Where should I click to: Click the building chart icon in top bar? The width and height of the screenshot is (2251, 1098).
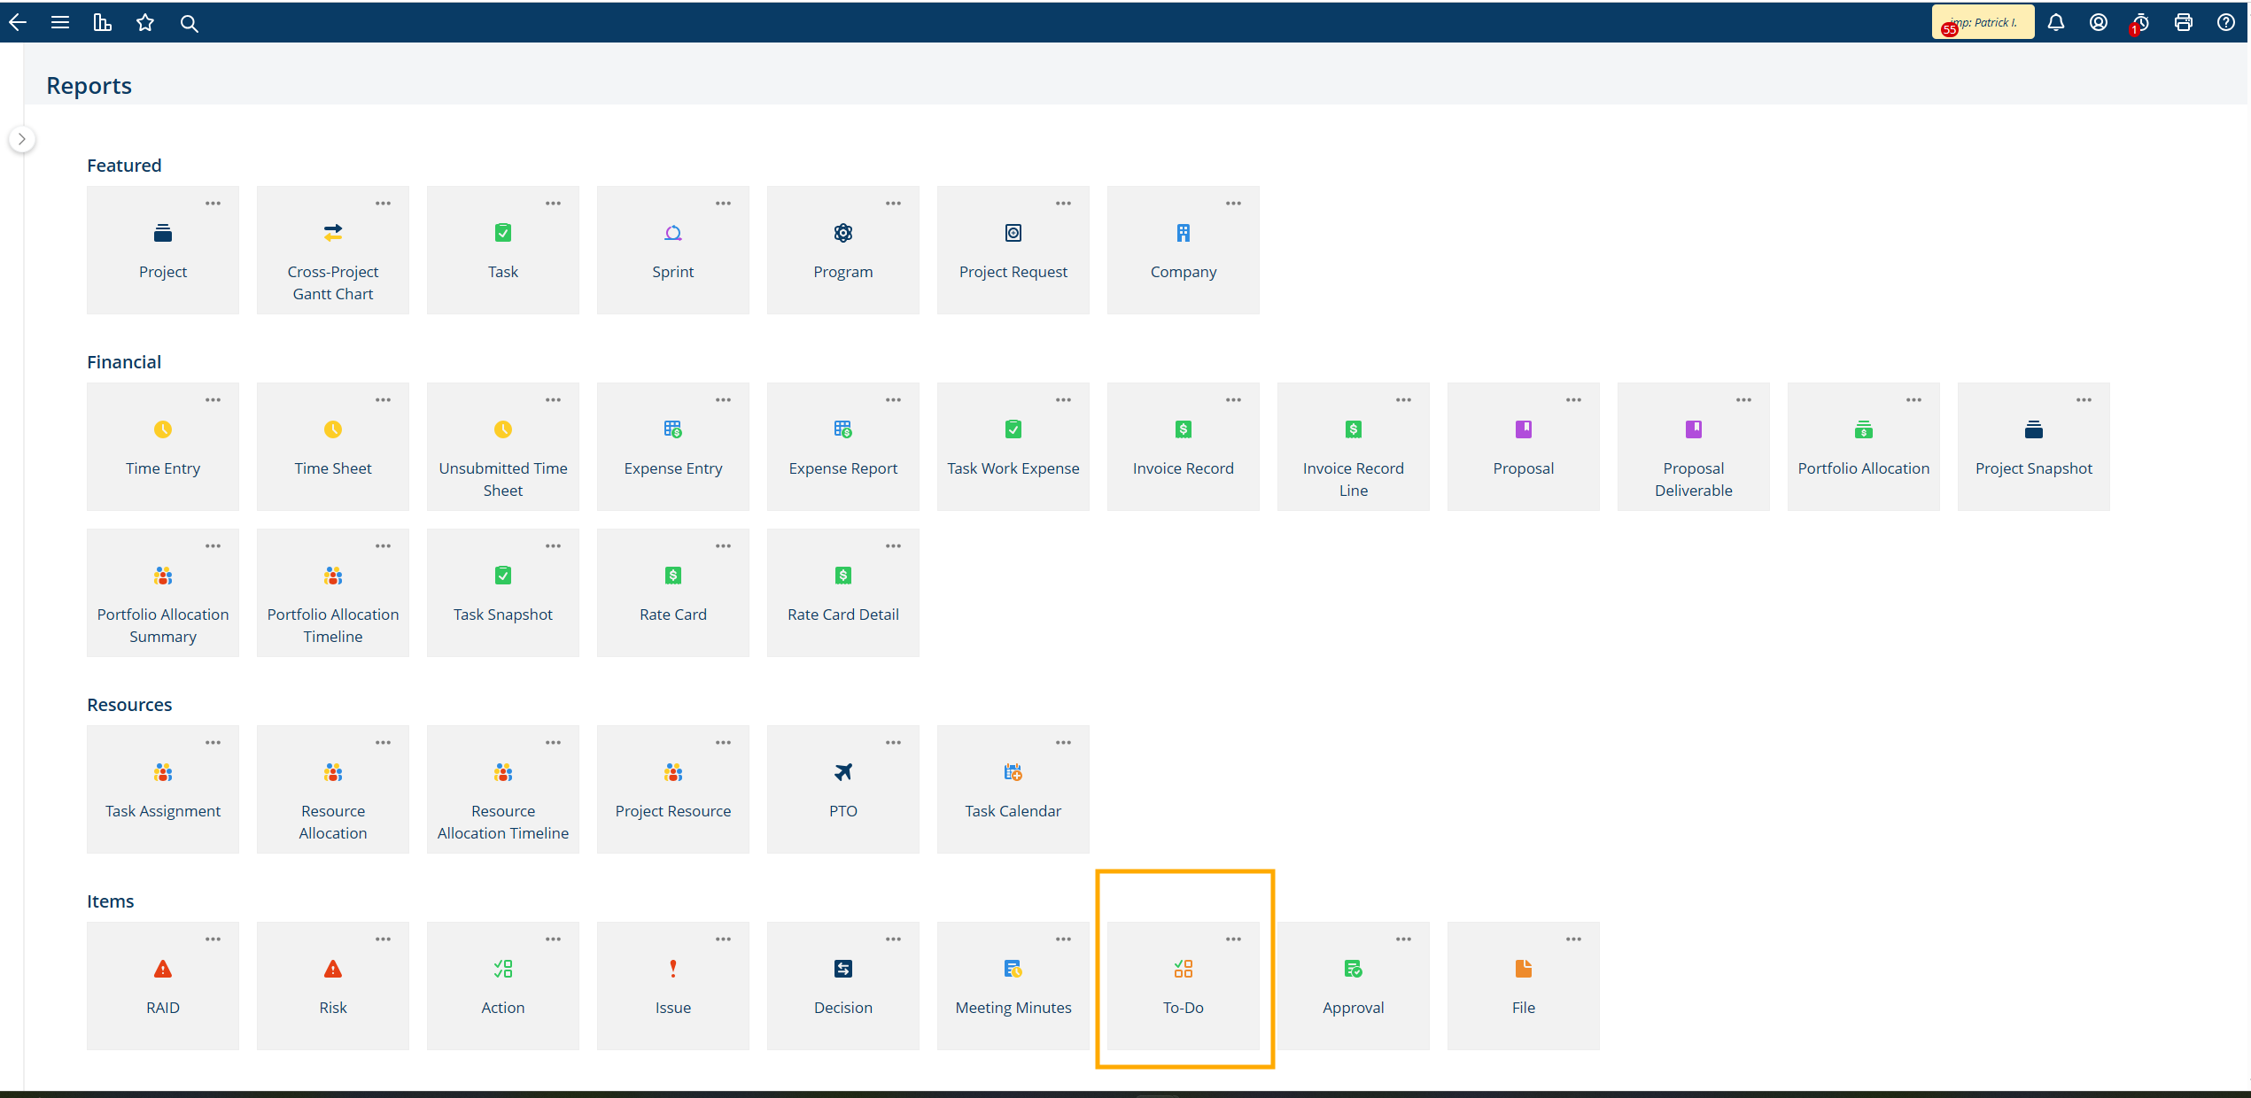click(103, 23)
